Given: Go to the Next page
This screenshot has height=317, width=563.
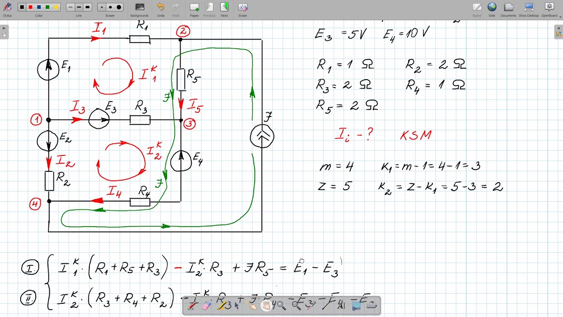Looking at the screenshot, I should pyautogui.click(x=224, y=9).
